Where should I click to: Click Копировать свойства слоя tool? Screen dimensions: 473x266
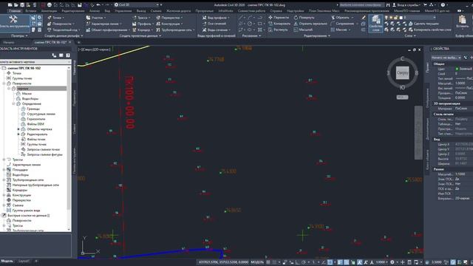430,30
